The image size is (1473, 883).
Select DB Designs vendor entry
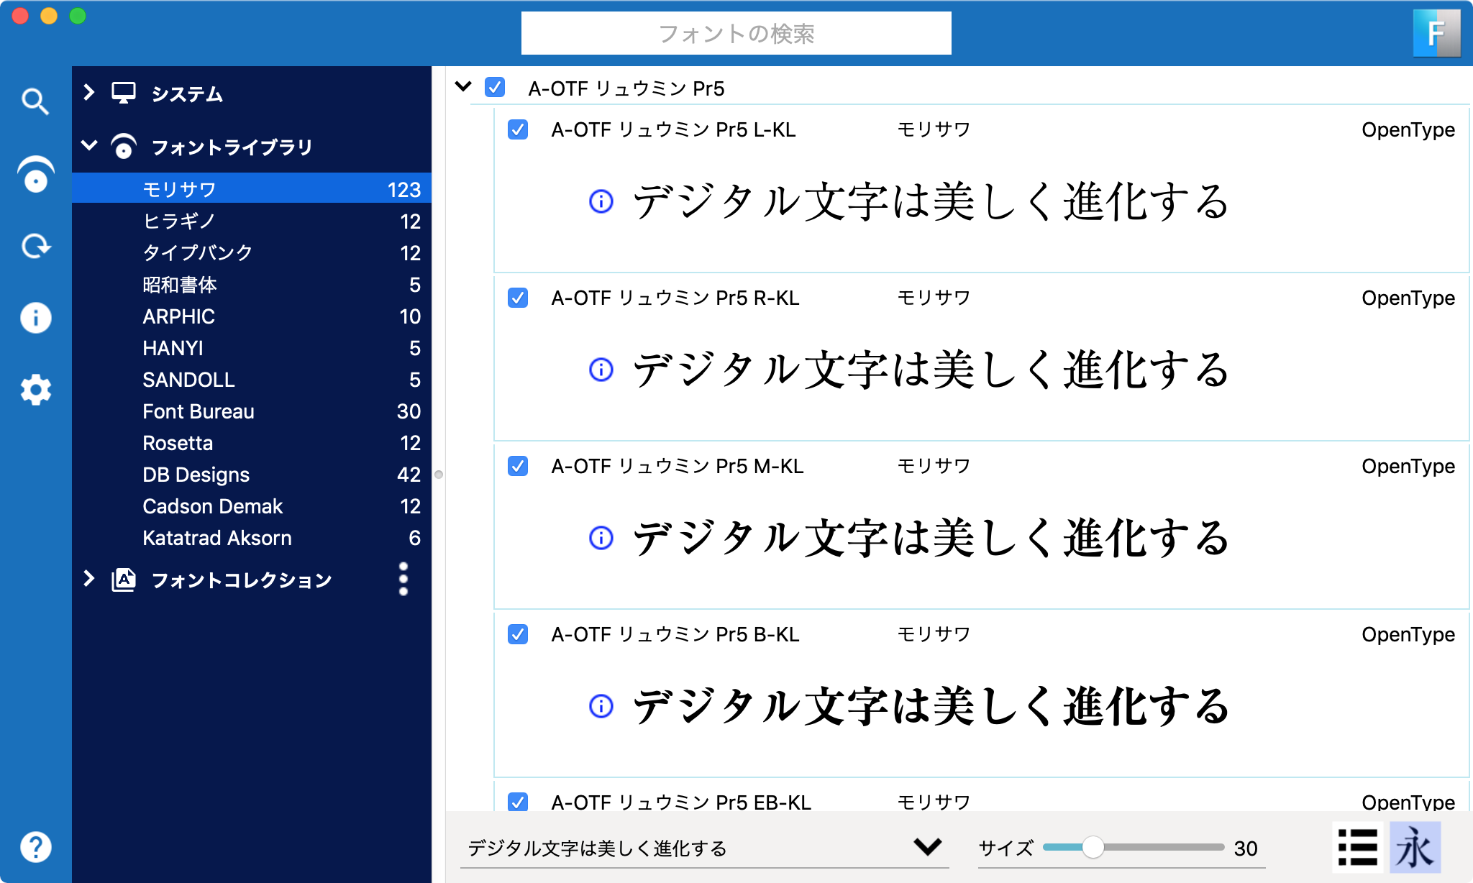pos(252,474)
